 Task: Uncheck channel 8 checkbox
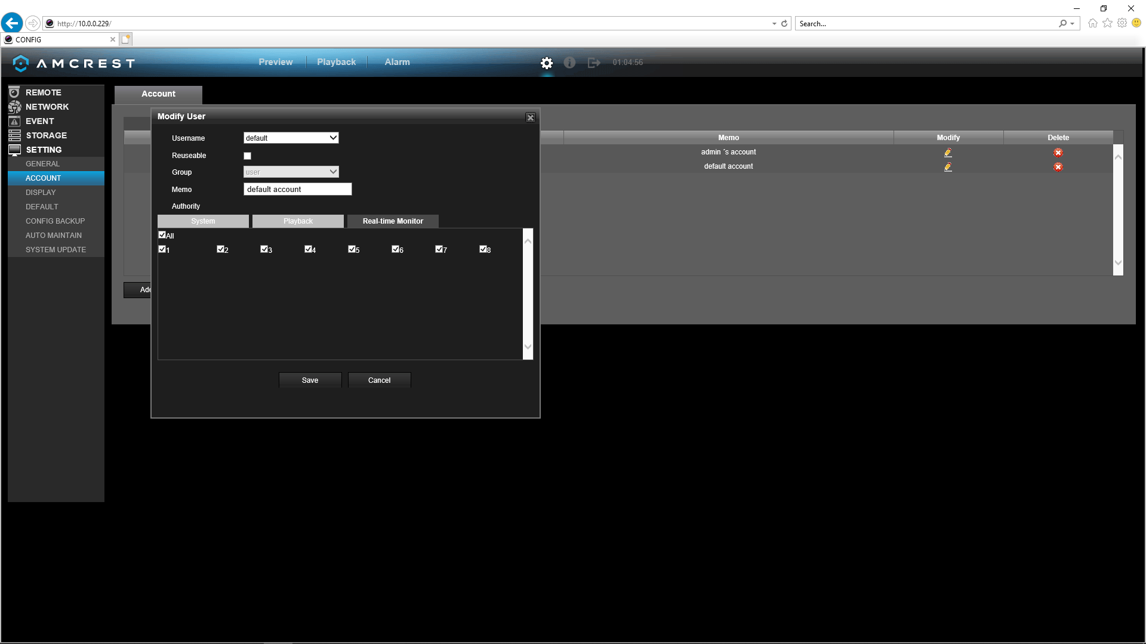click(x=483, y=249)
